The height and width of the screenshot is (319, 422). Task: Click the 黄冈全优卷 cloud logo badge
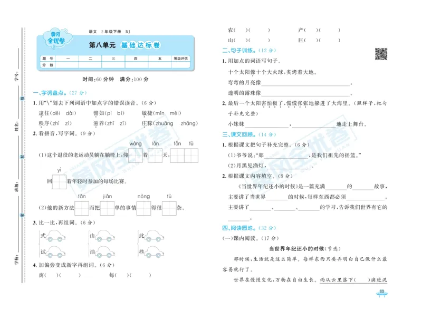(x=56, y=38)
